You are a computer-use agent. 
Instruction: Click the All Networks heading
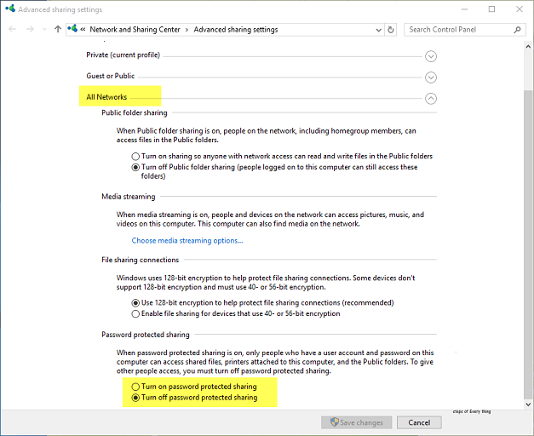106,97
